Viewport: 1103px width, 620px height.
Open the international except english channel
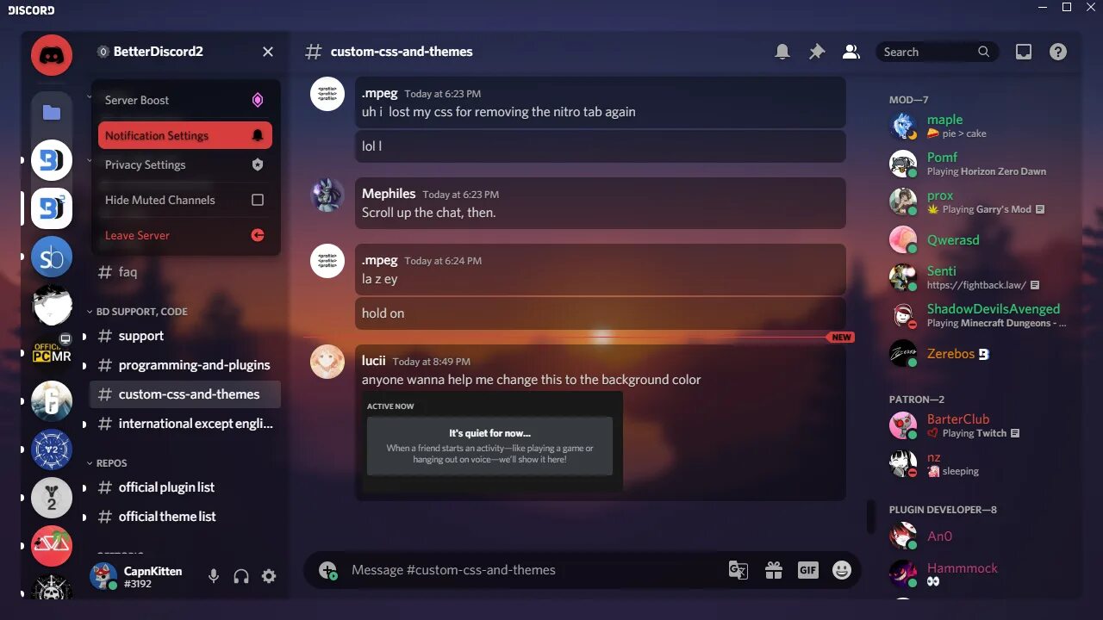click(x=185, y=424)
